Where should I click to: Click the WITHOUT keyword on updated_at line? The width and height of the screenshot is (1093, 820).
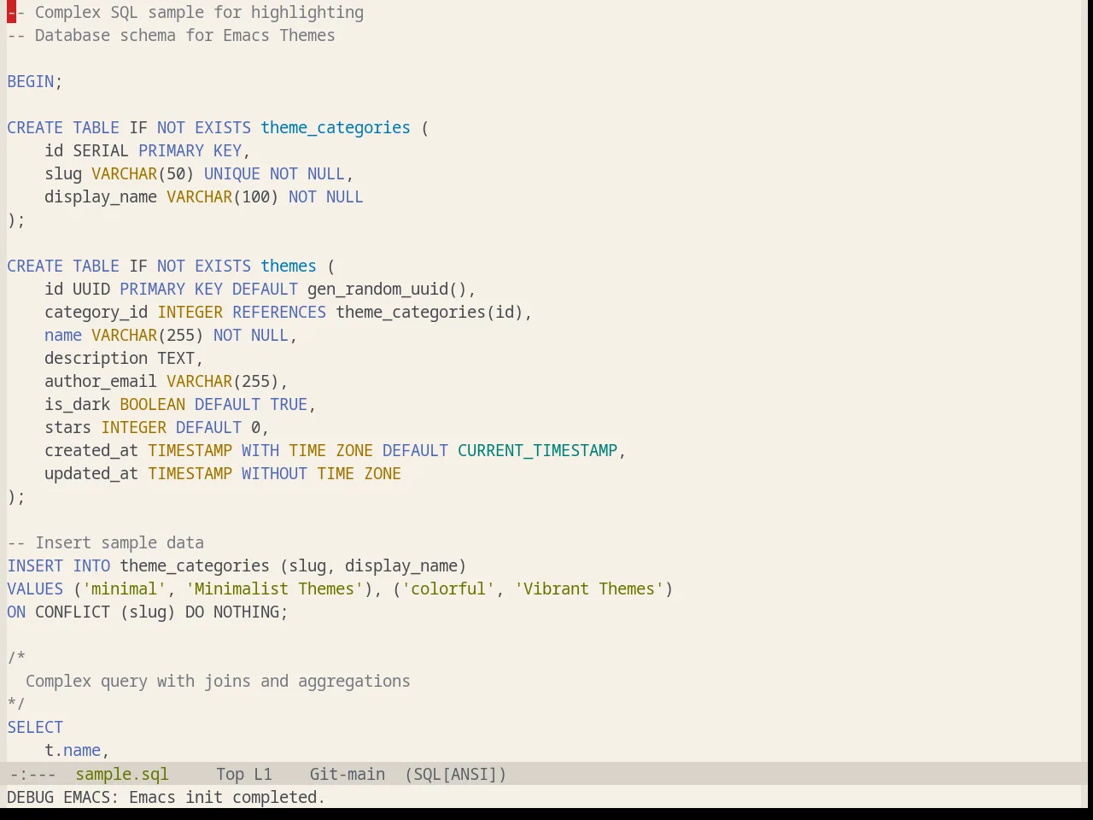click(274, 474)
